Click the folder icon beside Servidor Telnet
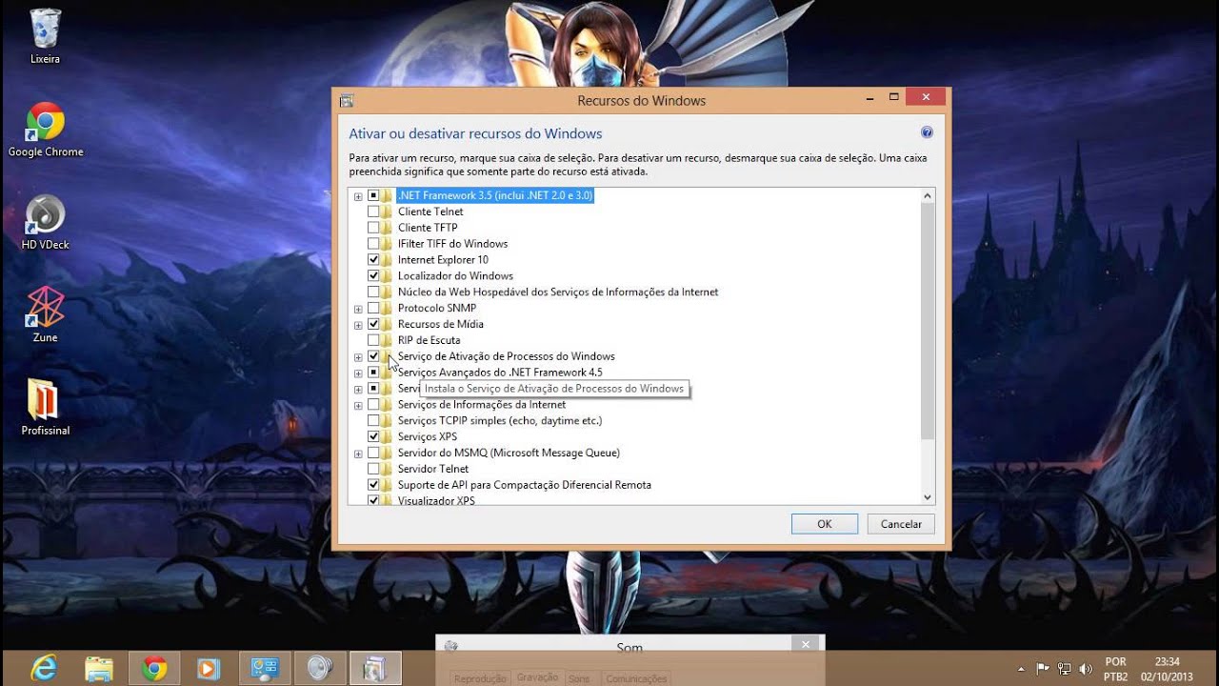This screenshot has width=1219, height=686. click(x=387, y=469)
